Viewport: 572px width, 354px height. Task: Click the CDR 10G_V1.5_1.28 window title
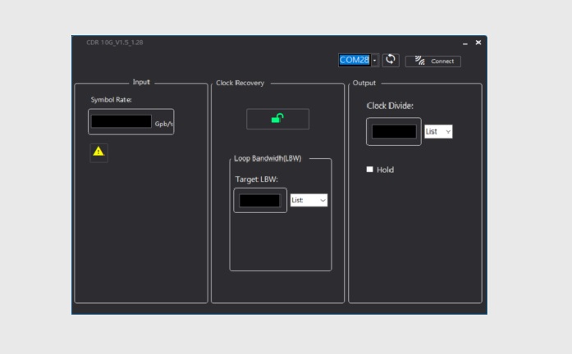click(115, 43)
